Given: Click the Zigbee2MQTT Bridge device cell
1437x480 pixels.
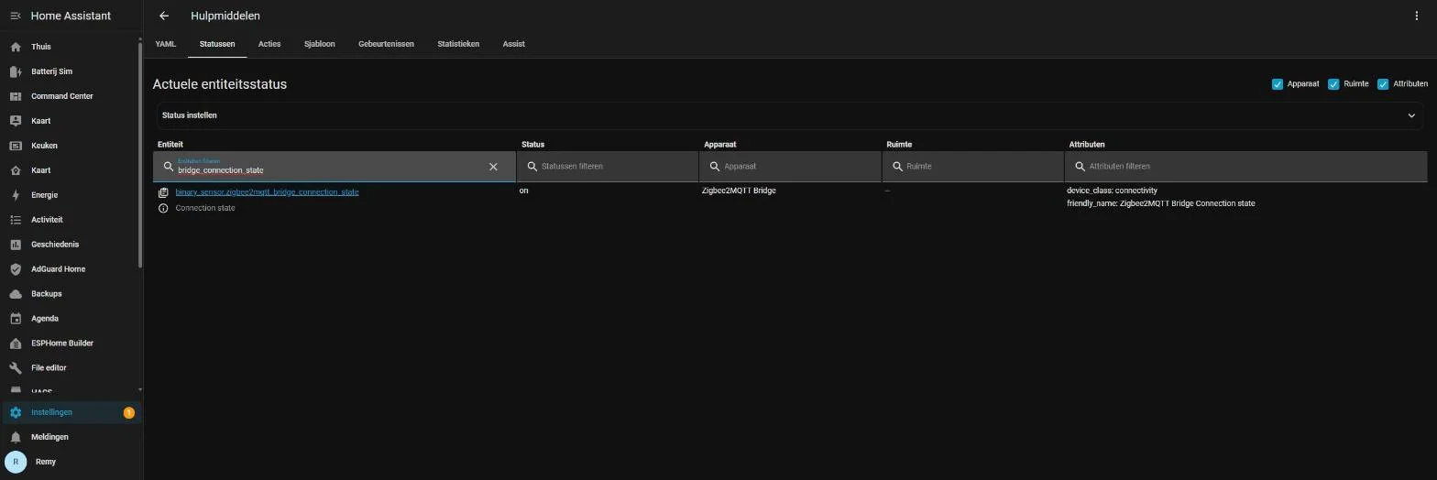Looking at the screenshot, I should click(x=739, y=191).
